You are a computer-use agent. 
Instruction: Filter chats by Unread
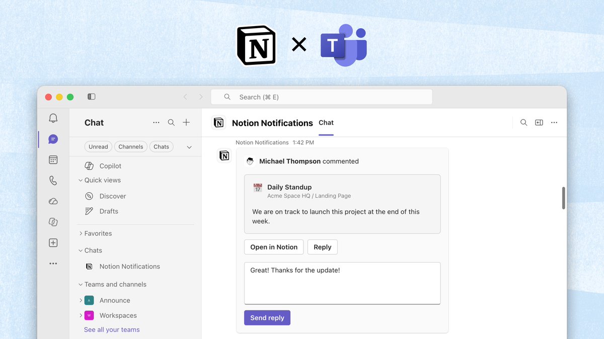pos(98,147)
